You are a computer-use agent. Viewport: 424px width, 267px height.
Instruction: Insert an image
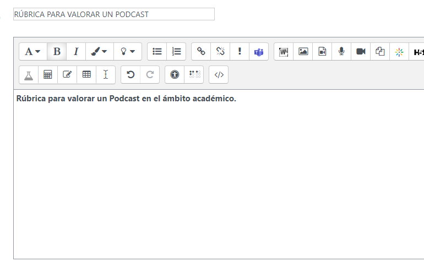click(x=303, y=51)
